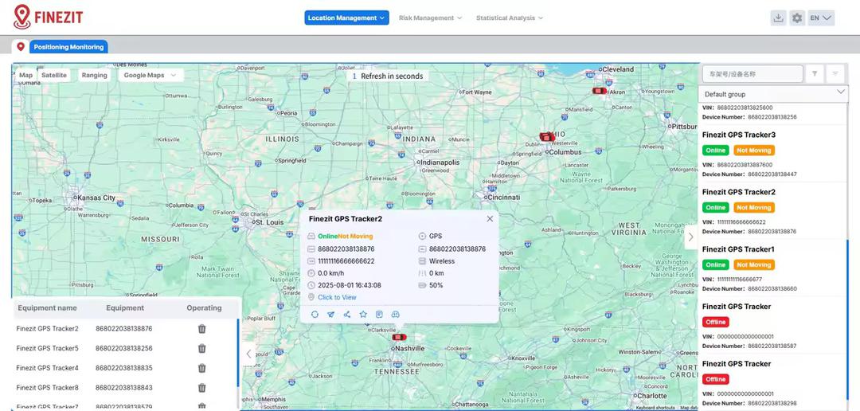Click red car marker near Nashville
The image size is (860, 411).
[x=399, y=337]
